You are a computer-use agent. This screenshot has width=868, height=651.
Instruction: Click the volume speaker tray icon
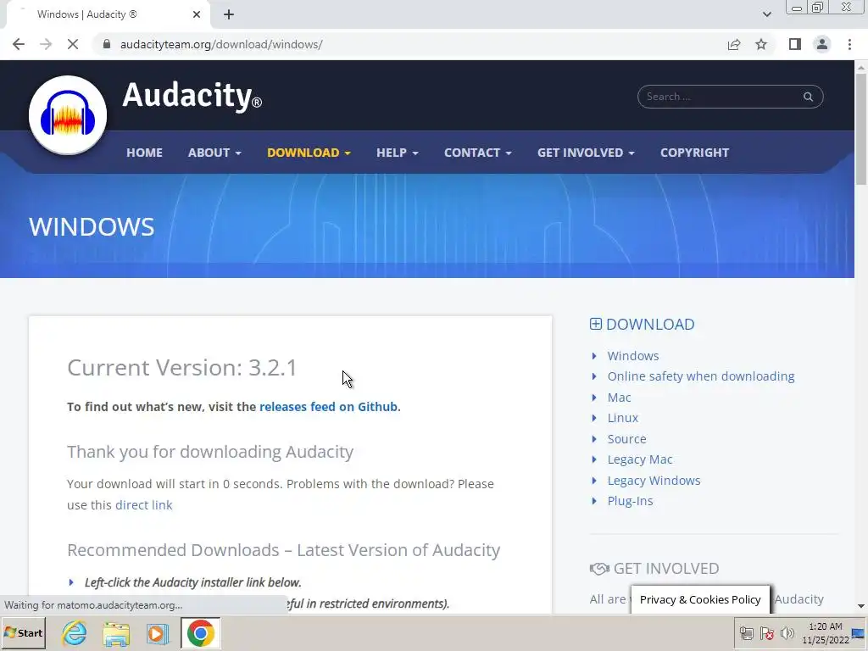787,632
